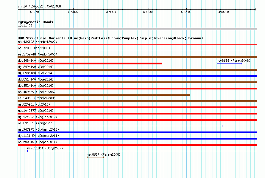Click the red dgv848n100 loss bar
This screenshot has width=265, height=178.
(x=90, y=64)
